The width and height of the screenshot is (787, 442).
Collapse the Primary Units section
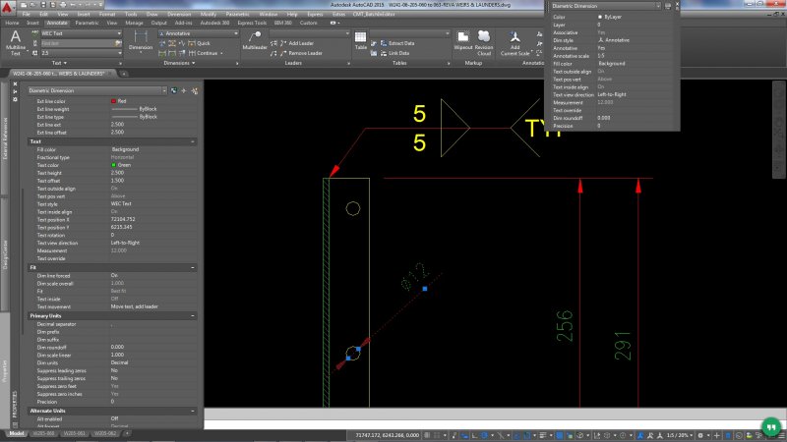[193, 315]
